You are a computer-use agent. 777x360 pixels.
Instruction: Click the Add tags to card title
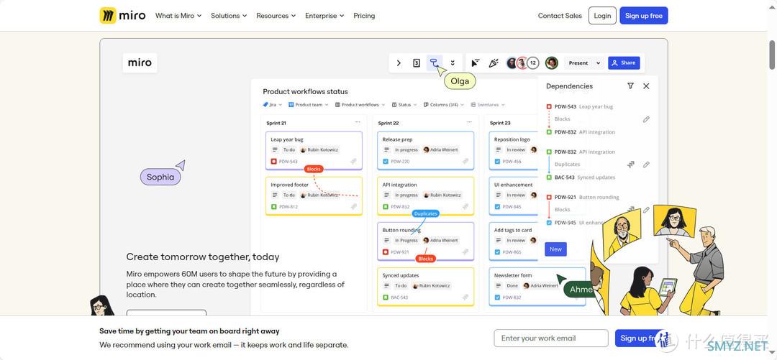pos(513,230)
